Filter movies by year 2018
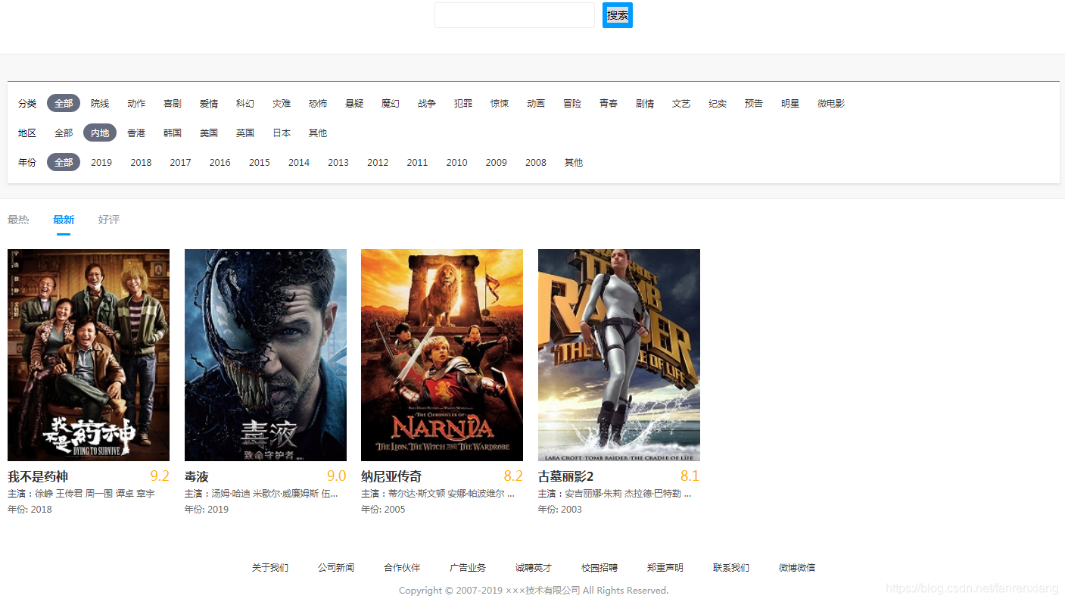The image size is (1065, 602). (141, 162)
